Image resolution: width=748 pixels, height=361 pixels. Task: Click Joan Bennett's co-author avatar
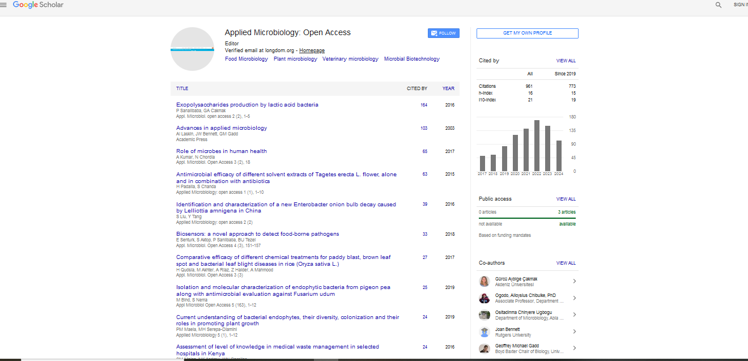pos(484,332)
